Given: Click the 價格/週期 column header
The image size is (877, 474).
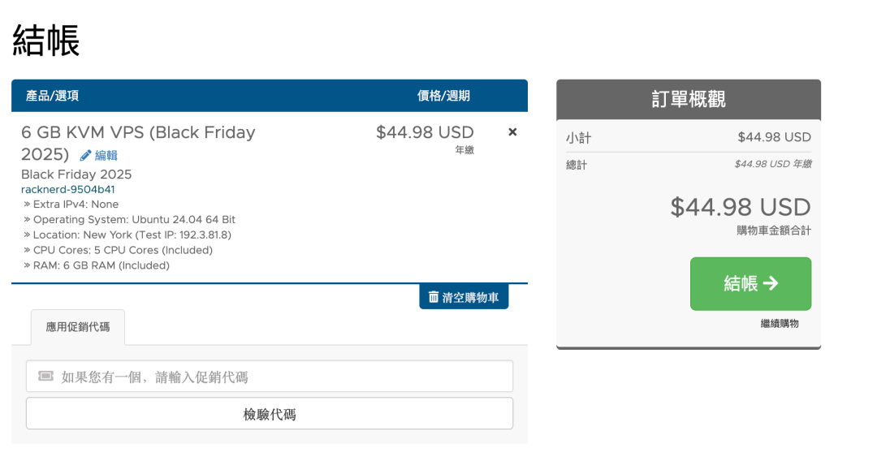Looking at the screenshot, I should point(443,96).
